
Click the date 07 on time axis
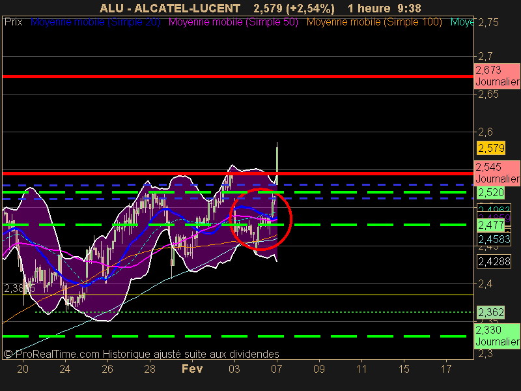[277, 369]
